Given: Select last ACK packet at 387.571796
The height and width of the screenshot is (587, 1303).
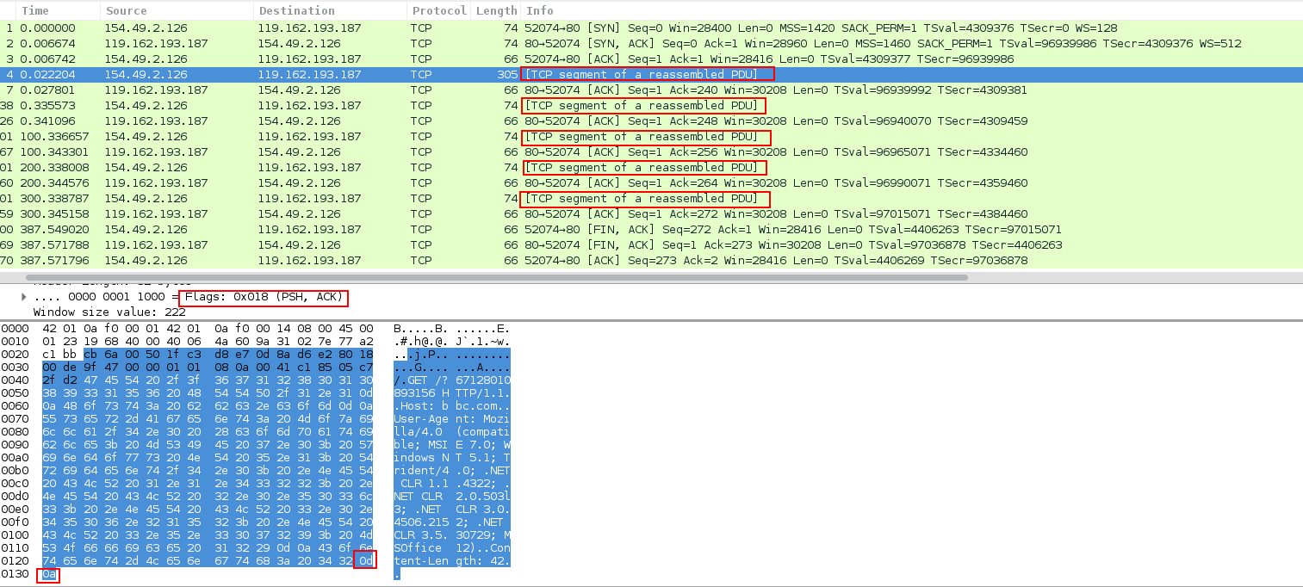Looking at the screenshot, I should 651,260.
